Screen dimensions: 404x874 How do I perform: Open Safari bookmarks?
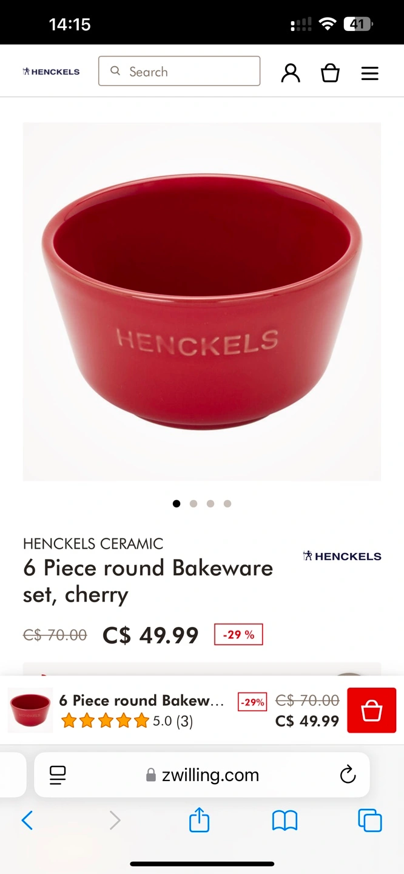pos(284,821)
